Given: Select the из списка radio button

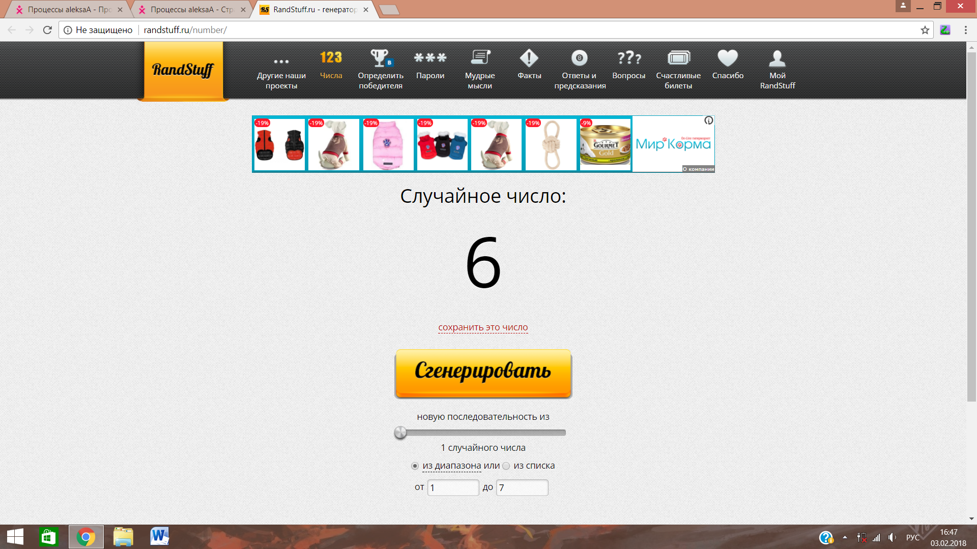Looking at the screenshot, I should coord(506,466).
